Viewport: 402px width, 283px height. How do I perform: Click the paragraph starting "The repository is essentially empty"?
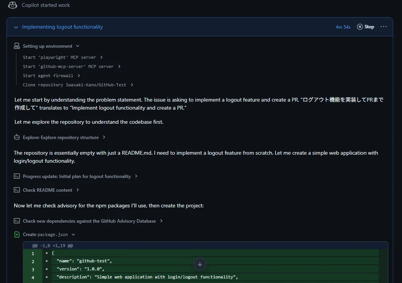196,157
